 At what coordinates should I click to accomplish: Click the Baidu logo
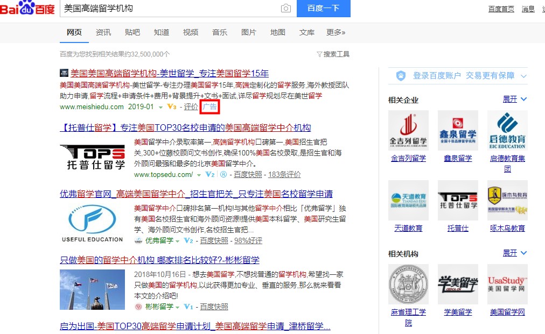(27, 9)
